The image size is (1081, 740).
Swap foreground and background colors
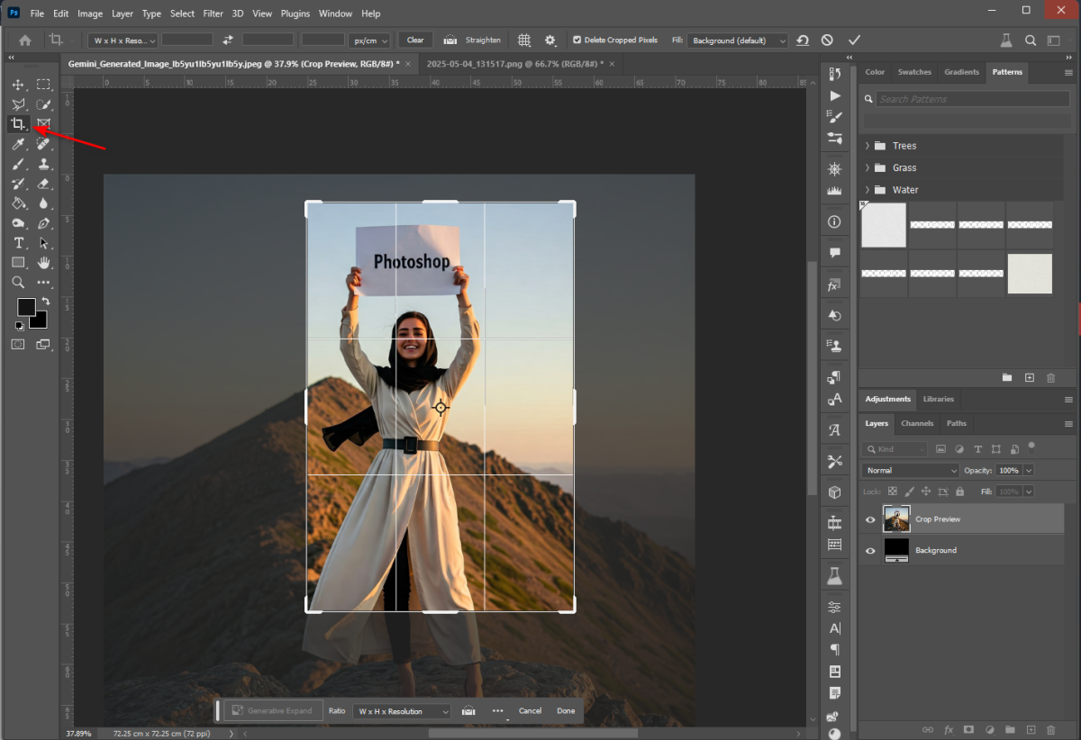click(45, 301)
